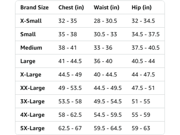
Task: Select the Medium size row label
Action: click(31, 48)
